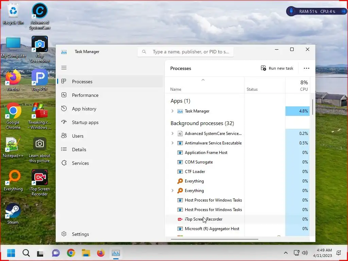The image size is (348, 261).
Task: Sort processes by the CPU column
Action: (297, 85)
